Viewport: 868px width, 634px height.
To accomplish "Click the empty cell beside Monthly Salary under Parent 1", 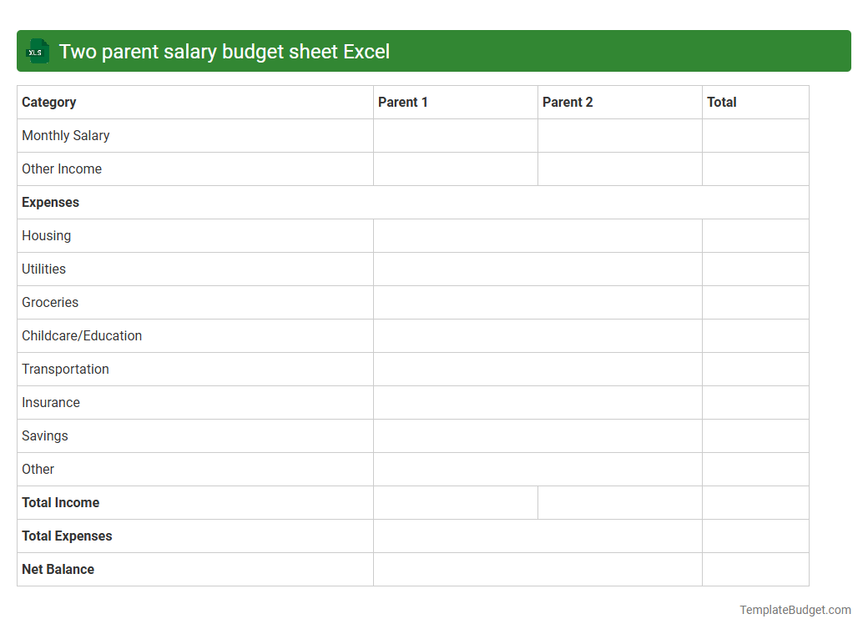I will (455, 135).
